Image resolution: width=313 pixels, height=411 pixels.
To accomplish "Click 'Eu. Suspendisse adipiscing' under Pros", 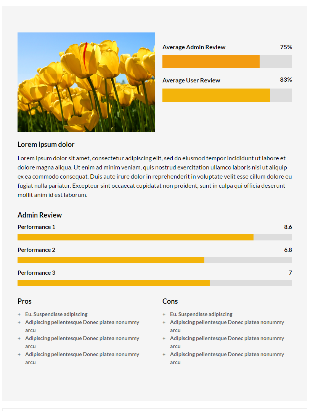I will pyautogui.click(x=56, y=314).
